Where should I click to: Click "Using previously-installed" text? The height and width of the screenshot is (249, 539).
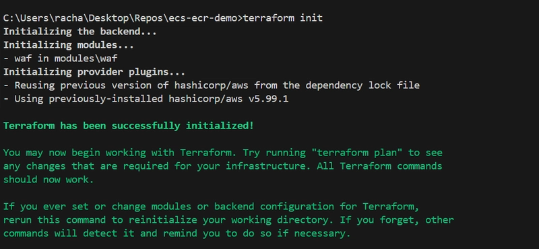(x=89, y=99)
